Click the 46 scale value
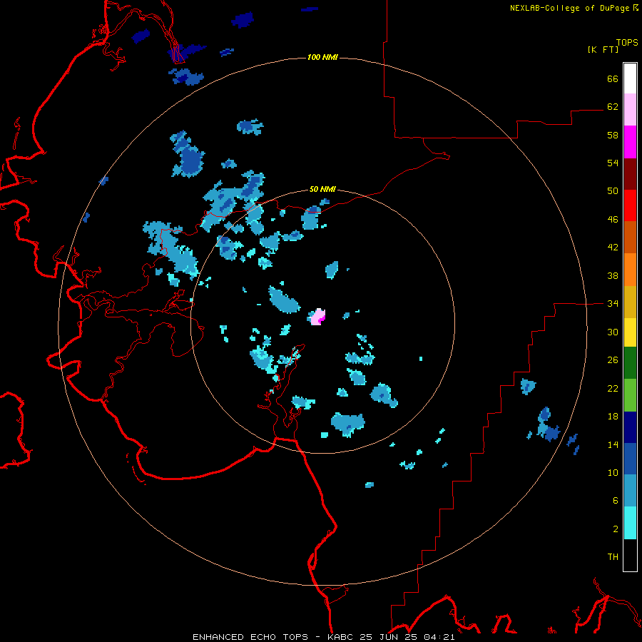642x642 pixels. (613, 220)
